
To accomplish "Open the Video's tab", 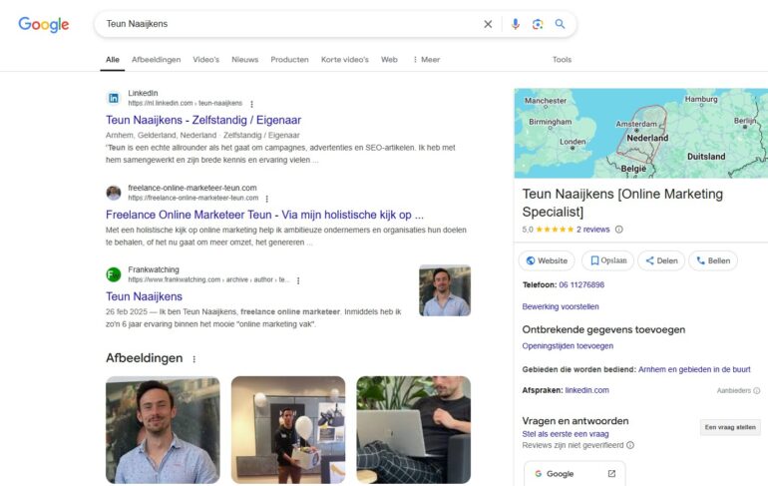I will point(205,59).
